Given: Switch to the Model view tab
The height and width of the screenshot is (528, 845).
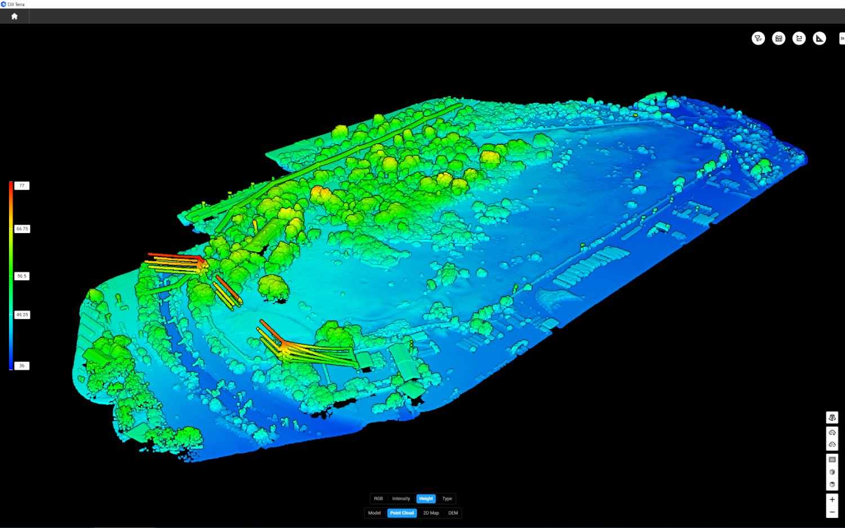Looking at the screenshot, I should (375, 513).
